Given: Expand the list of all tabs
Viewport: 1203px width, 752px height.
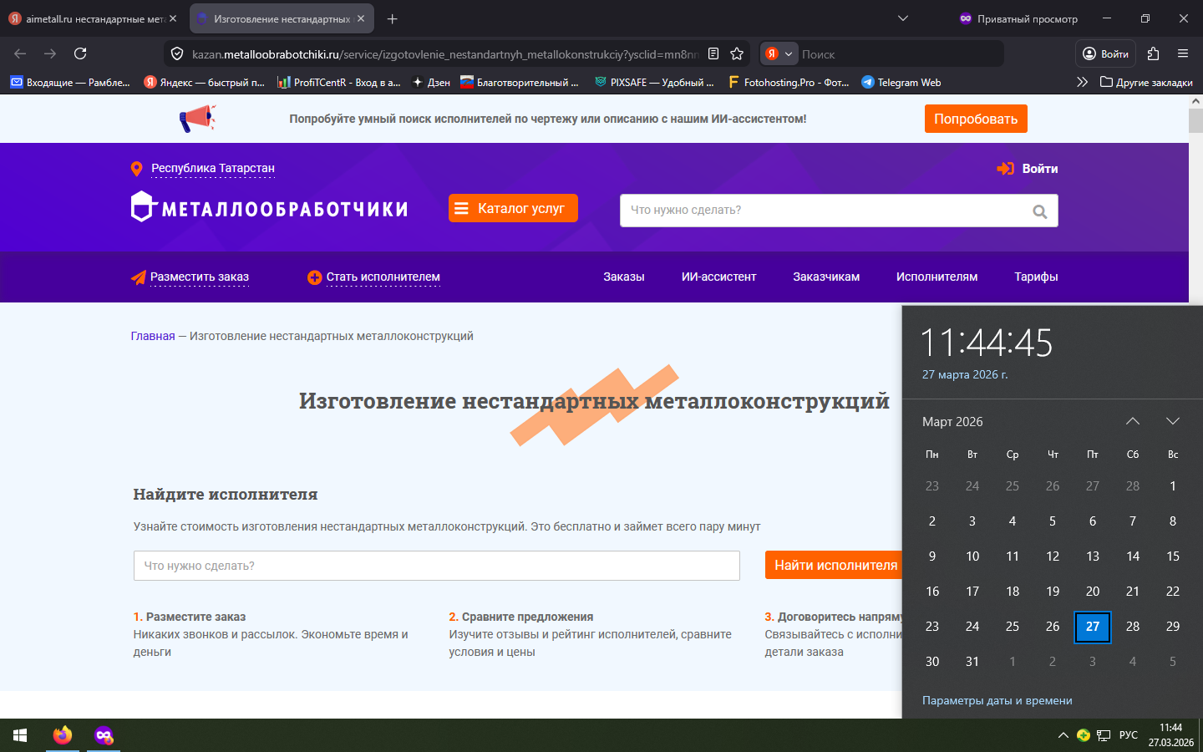Looking at the screenshot, I should [x=903, y=18].
